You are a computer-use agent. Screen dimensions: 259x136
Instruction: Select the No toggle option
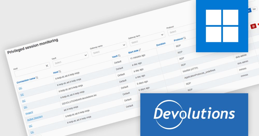(254, 9)
